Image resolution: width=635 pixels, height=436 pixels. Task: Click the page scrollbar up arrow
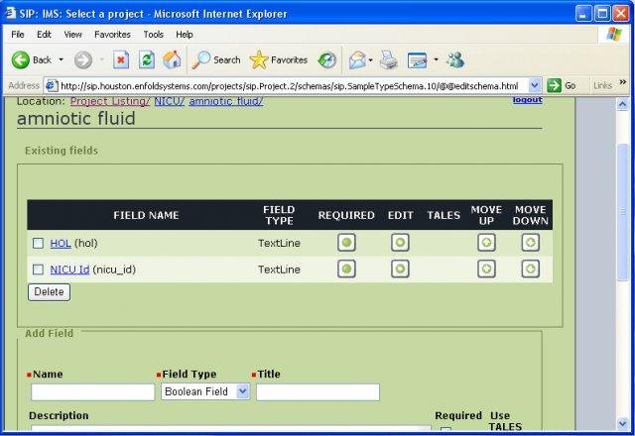(x=622, y=104)
